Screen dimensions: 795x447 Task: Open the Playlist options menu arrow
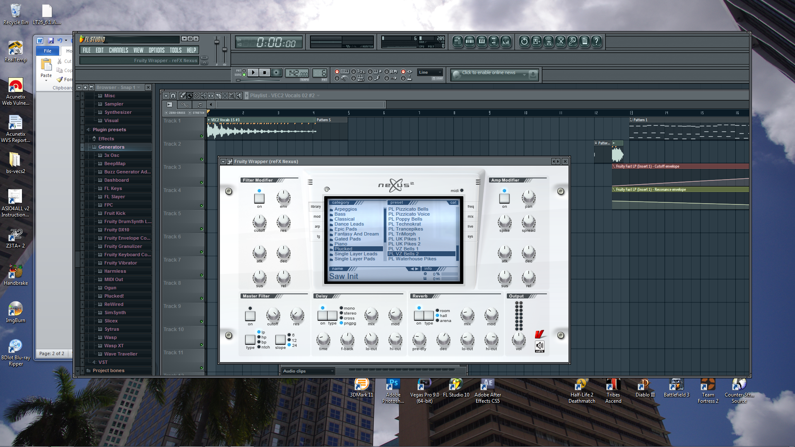(x=166, y=96)
